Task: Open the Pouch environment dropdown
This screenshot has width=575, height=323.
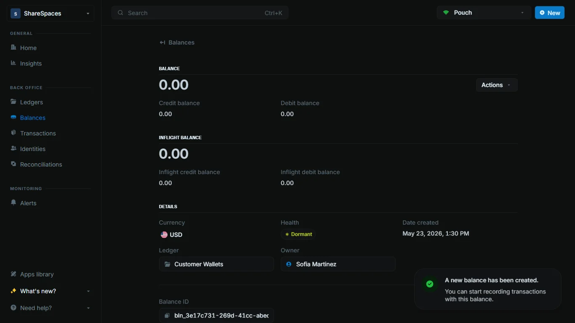Action: coord(484,13)
